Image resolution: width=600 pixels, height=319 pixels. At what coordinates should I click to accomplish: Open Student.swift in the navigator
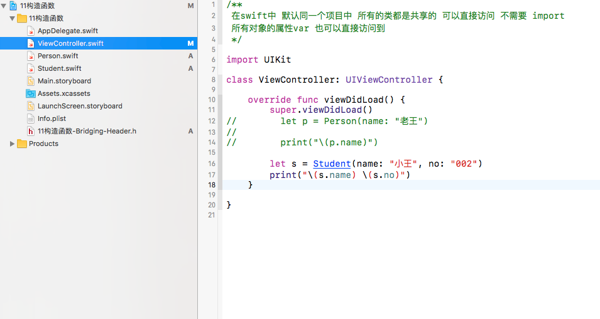click(59, 69)
